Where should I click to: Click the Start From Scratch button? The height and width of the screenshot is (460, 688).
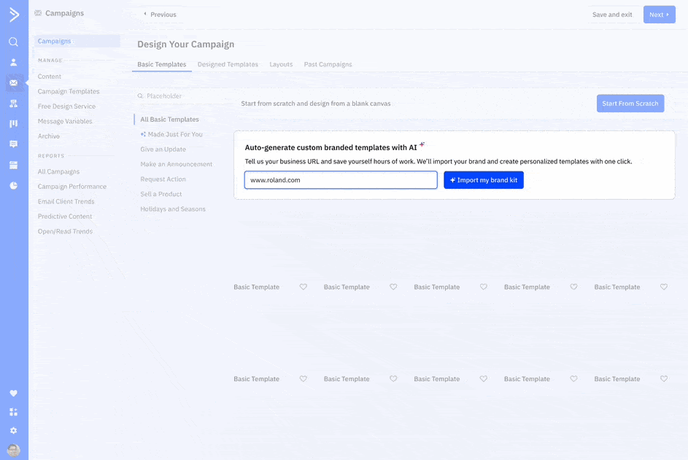pyautogui.click(x=630, y=103)
